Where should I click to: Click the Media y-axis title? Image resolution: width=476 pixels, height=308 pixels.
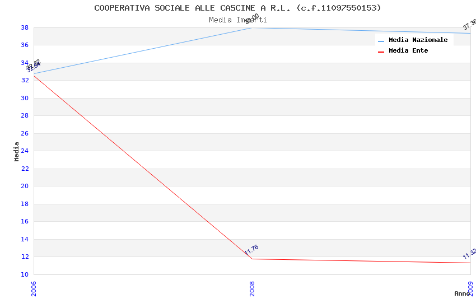tap(16, 151)
